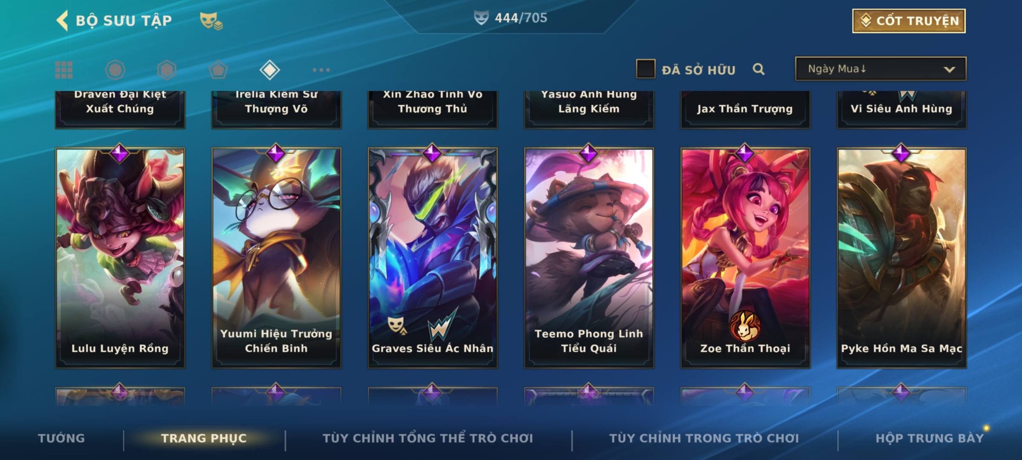Select the first circular rarity filter icon
Screen dimensions: 1022x460
115,70
